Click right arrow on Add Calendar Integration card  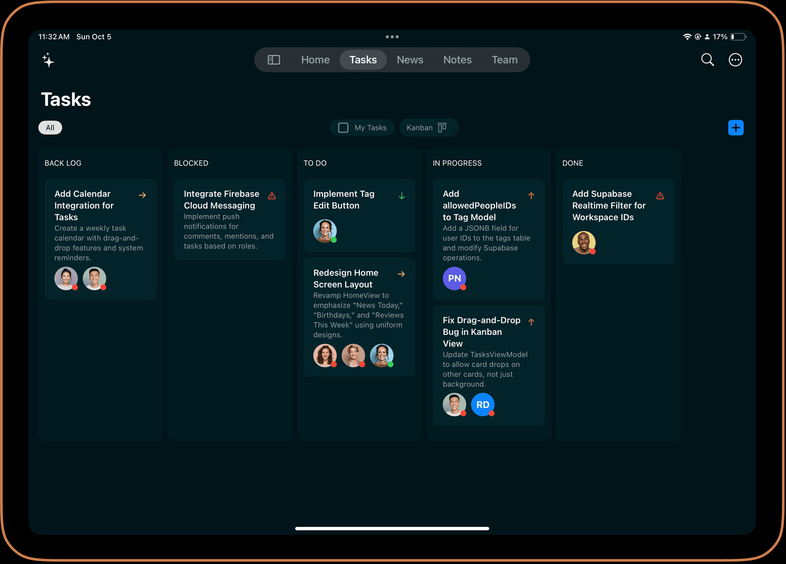142,195
